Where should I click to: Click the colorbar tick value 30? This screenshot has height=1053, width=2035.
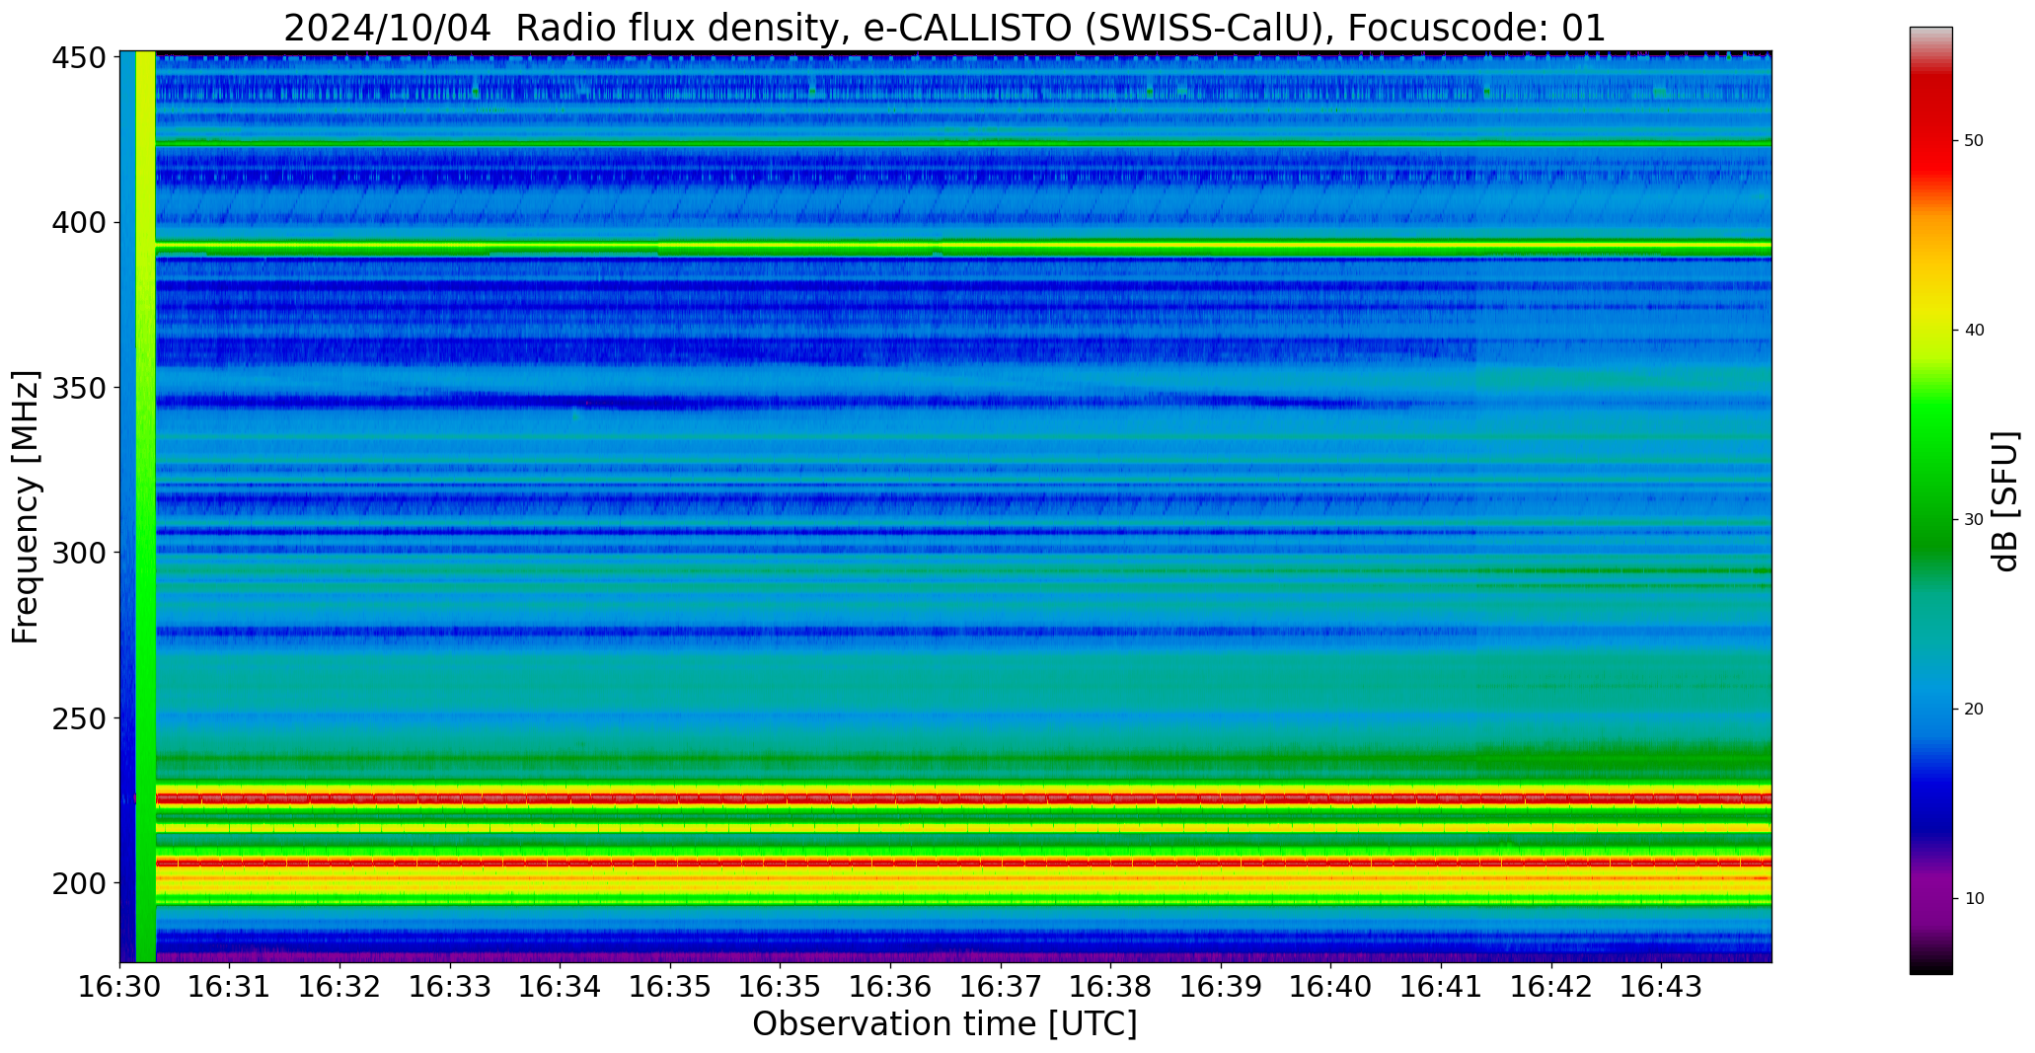tap(1974, 520)
